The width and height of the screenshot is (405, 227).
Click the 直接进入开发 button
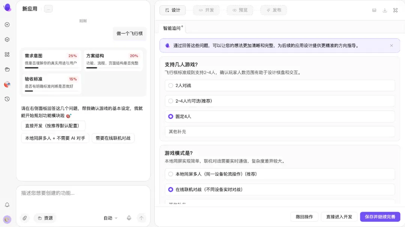click(339, 217)
